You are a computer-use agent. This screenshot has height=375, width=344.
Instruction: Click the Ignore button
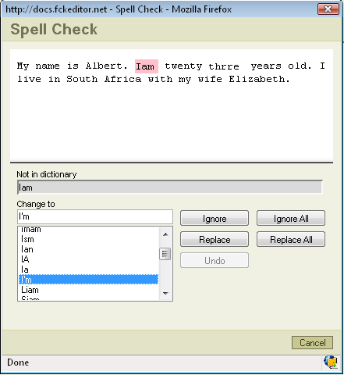pos(215,218)
